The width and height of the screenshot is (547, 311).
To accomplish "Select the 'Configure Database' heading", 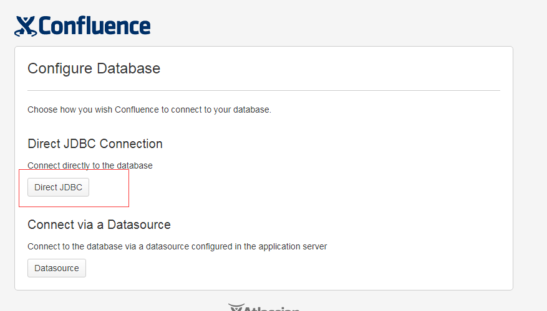I will (x=94, y=68).
